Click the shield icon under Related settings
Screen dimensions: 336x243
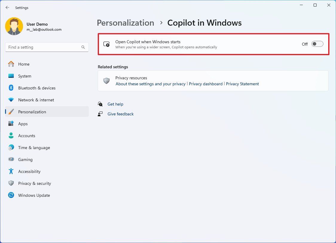106,81
